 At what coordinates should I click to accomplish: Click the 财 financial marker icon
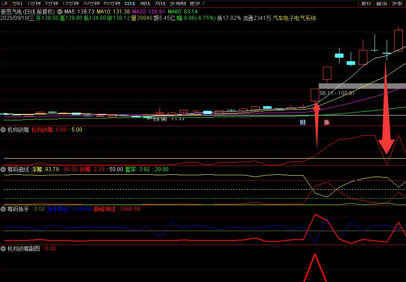303,122
